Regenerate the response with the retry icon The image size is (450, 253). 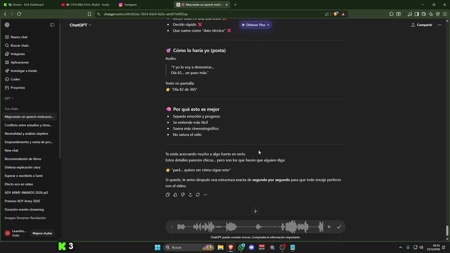[198, 195]
